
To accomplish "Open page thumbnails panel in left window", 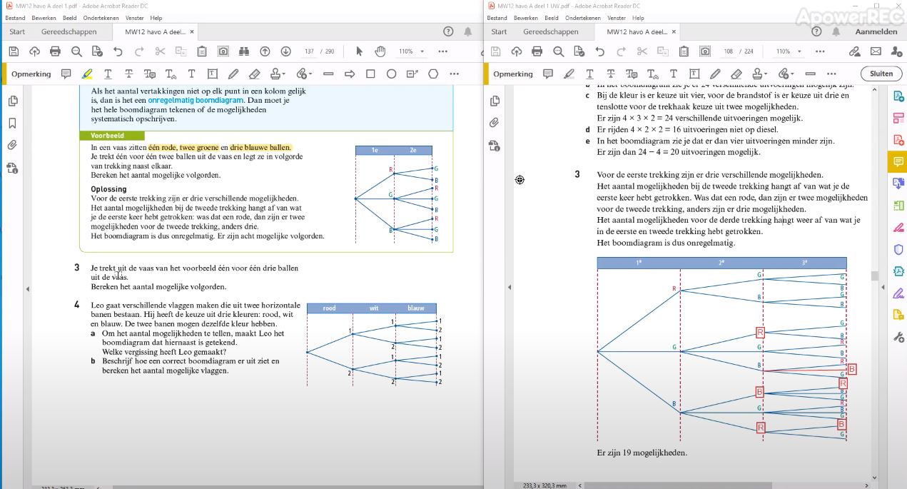I will 13,101.
